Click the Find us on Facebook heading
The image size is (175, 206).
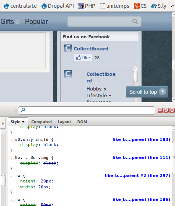pyautogui.click(x=86, y=37)
